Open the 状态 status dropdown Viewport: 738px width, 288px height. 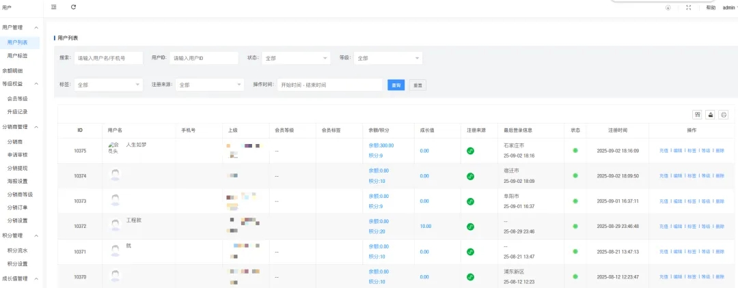(295, 59)
